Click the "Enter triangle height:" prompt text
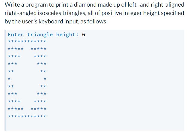Viewport: 187px width, 133px height. pyautogui.click(x=43, y=35)
